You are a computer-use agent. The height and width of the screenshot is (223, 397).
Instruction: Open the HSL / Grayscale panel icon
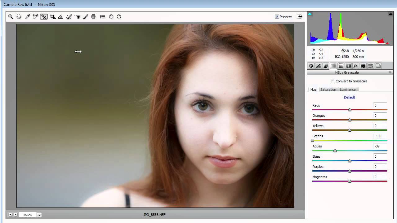pyautogui.click(x=333, y=66)
